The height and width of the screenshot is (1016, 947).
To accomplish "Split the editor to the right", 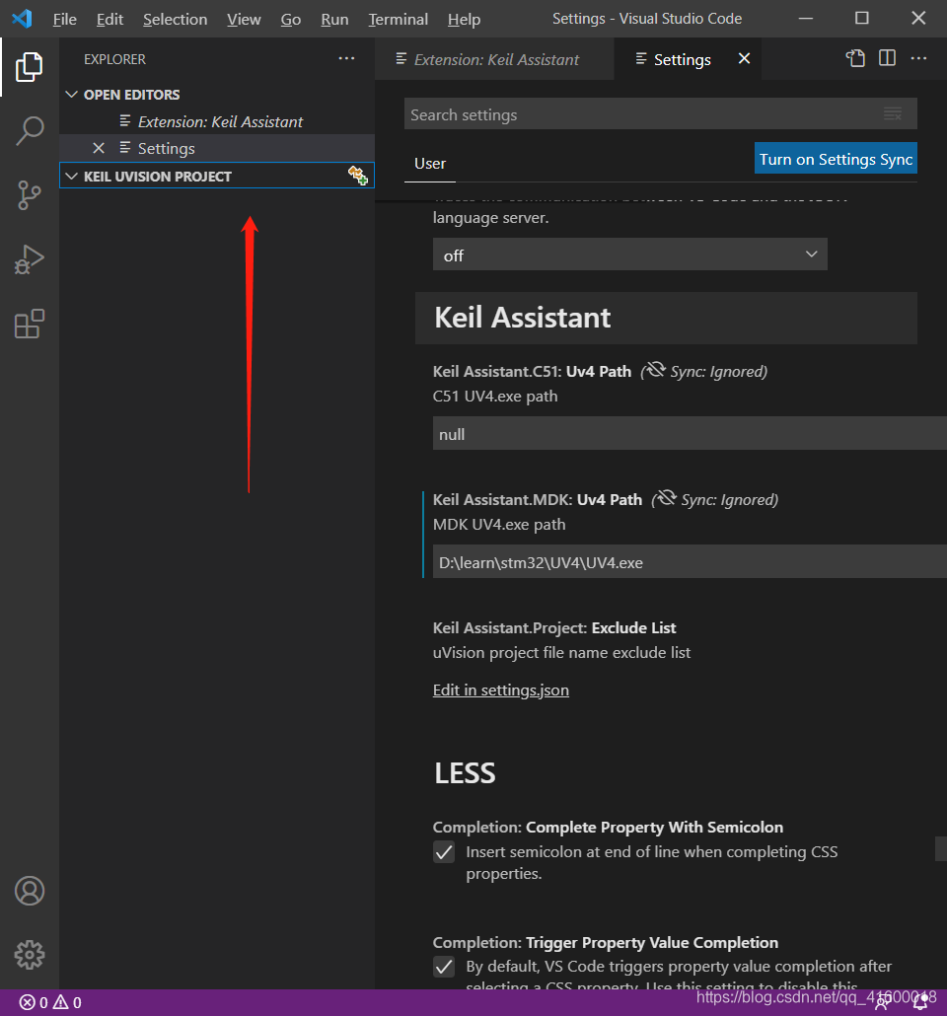I will (888, 58).
